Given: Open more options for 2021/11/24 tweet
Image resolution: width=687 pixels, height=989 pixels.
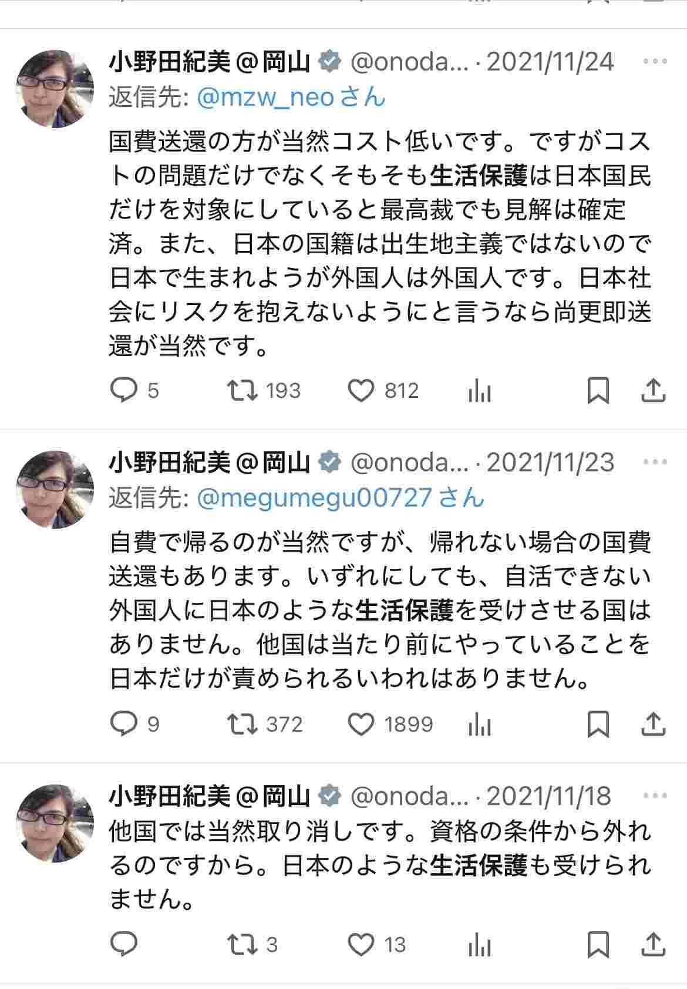Looking at the screenshot, I should [655, 61].
